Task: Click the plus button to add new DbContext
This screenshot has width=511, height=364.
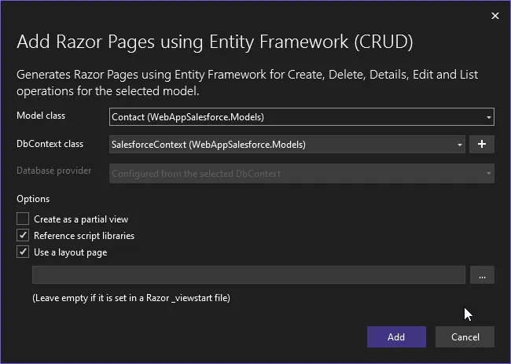Action: 481,145
